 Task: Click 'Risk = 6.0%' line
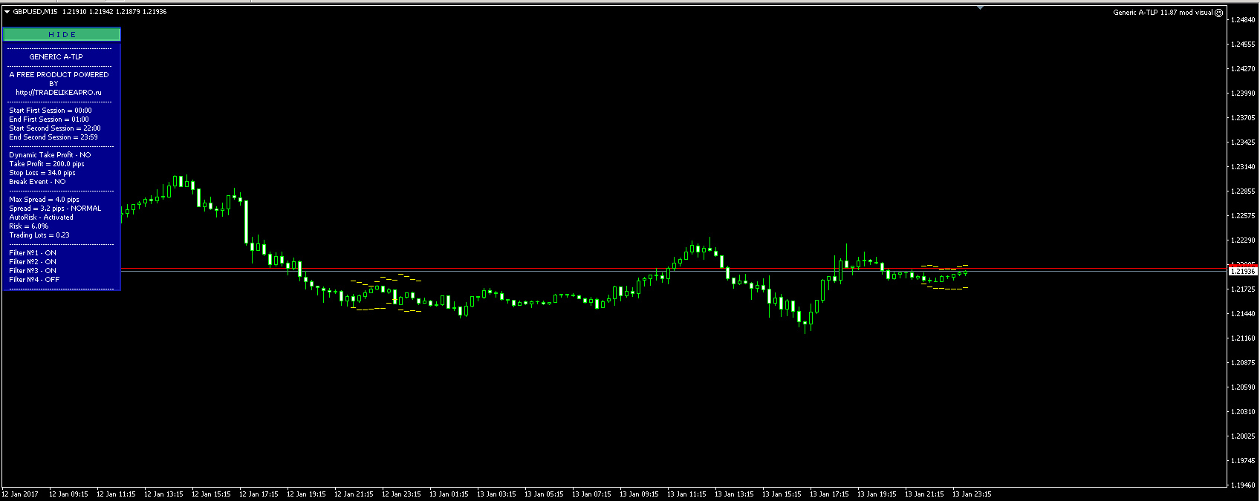point(28,226)
